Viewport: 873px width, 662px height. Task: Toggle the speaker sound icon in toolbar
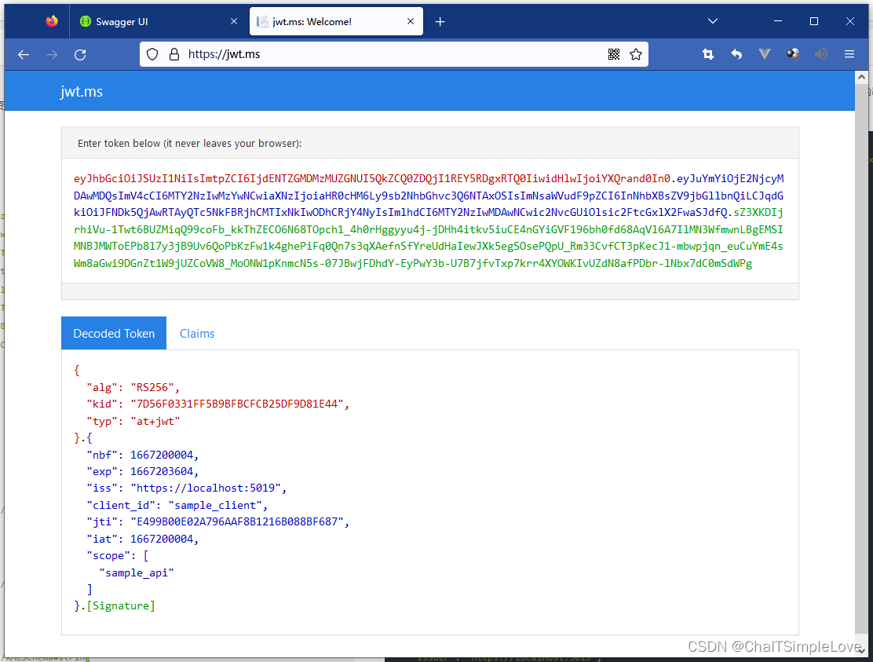820,54
